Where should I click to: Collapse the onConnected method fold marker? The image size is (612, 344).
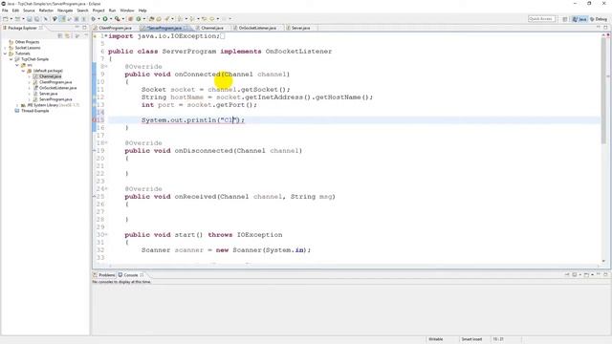click(x=106, y=66)
